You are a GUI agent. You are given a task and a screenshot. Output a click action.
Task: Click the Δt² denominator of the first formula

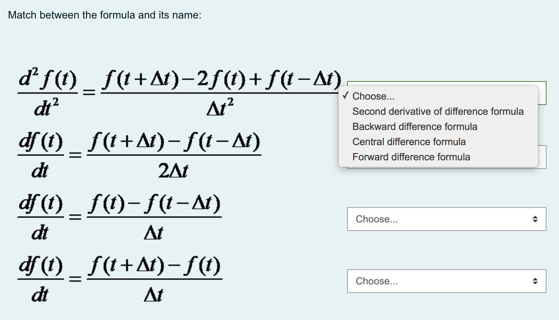point(220,107)
